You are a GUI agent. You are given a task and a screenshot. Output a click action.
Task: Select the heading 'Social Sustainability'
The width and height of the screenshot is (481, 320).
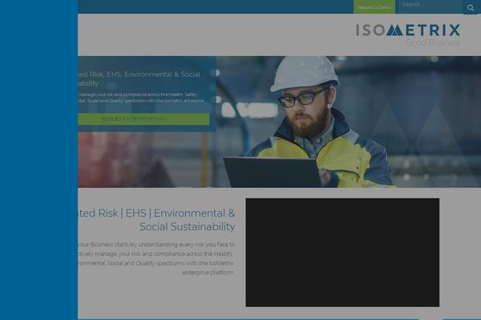[x=187, y=227]
